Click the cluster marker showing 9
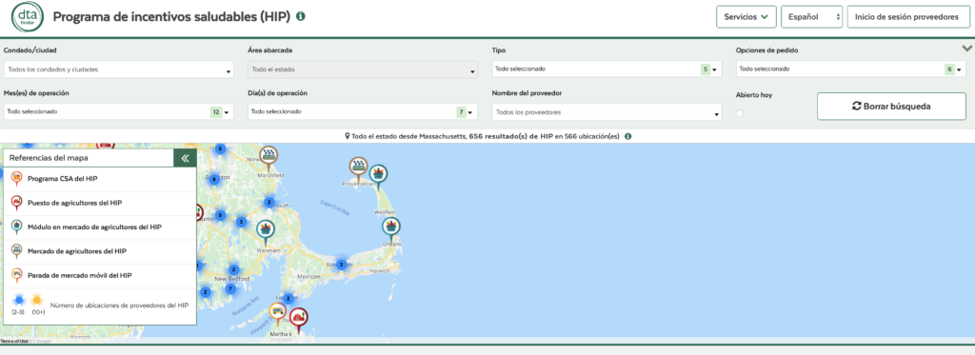This screenshot has width=975, height=355. pyautogui.click(x=214, y=180)
